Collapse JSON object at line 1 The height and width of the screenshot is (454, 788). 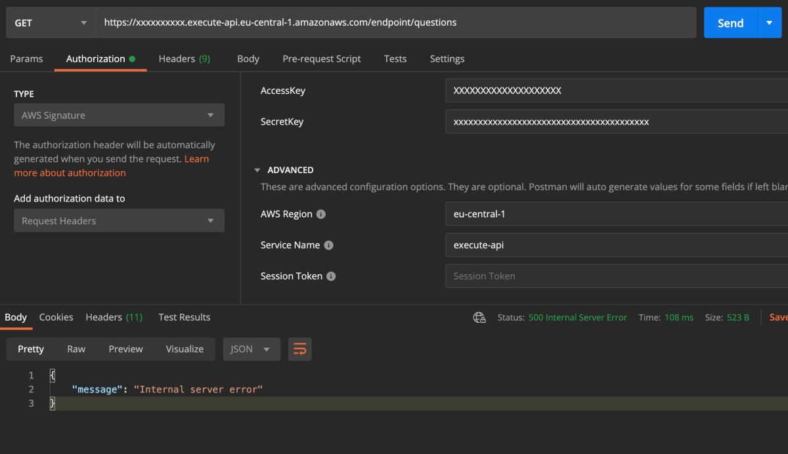tap(53, 375)
